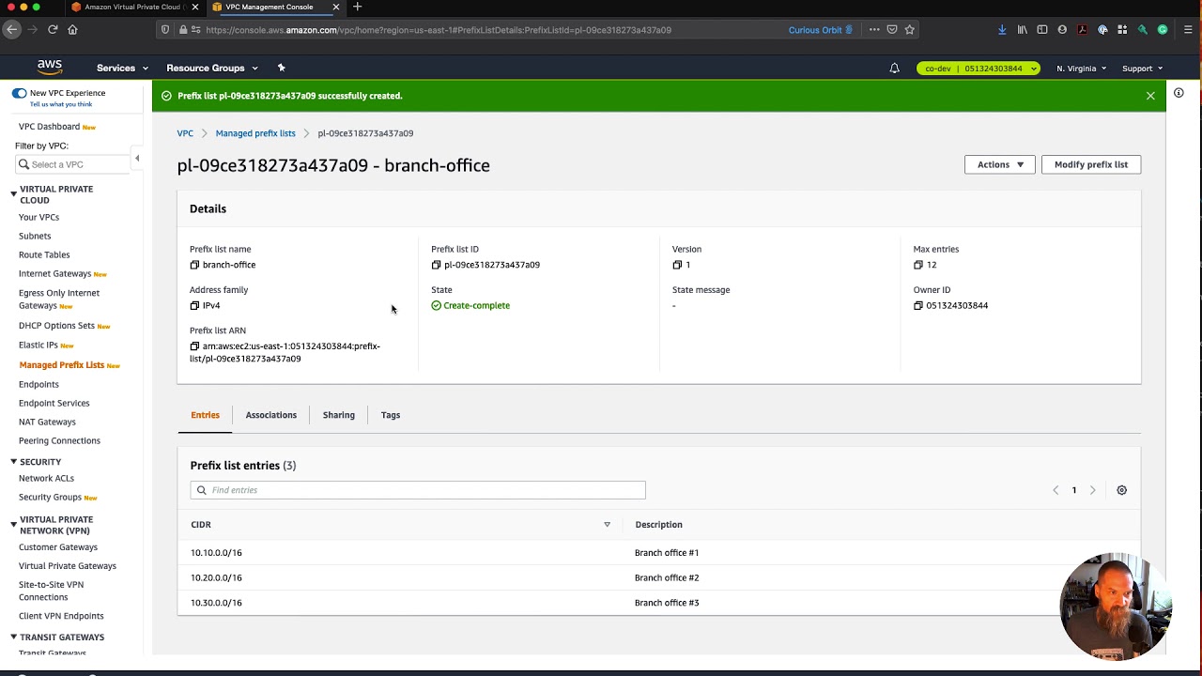The image size is (1202, 676).
Task: Open the Resource Groups dropdown
Action: point(212,68)
